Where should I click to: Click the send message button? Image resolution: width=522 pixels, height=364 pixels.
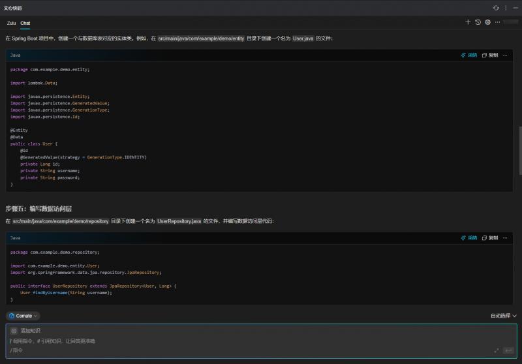(508, 350)
